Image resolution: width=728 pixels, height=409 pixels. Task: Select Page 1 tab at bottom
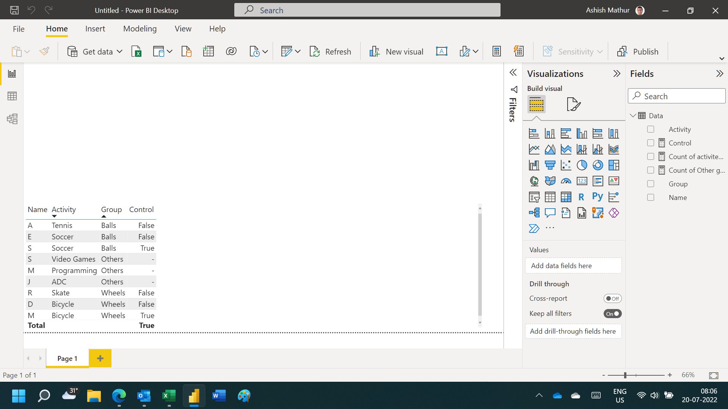[x=67, y=357]
